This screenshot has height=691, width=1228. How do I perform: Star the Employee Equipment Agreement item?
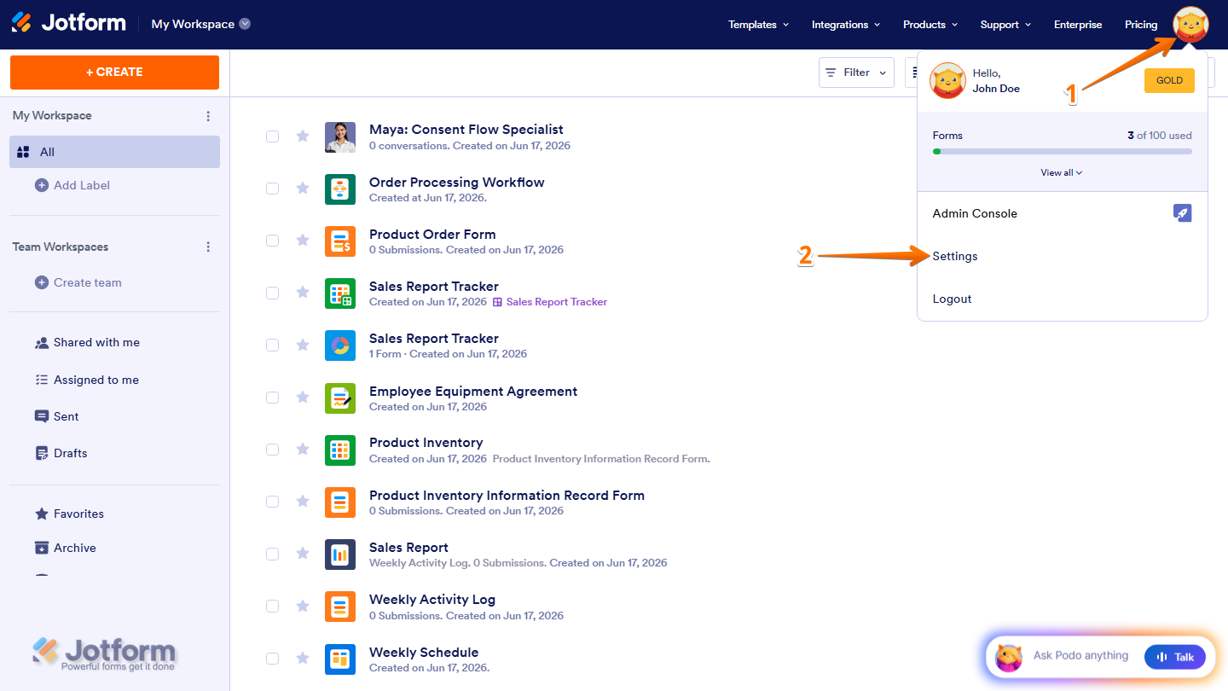click(x=302, y=397)
